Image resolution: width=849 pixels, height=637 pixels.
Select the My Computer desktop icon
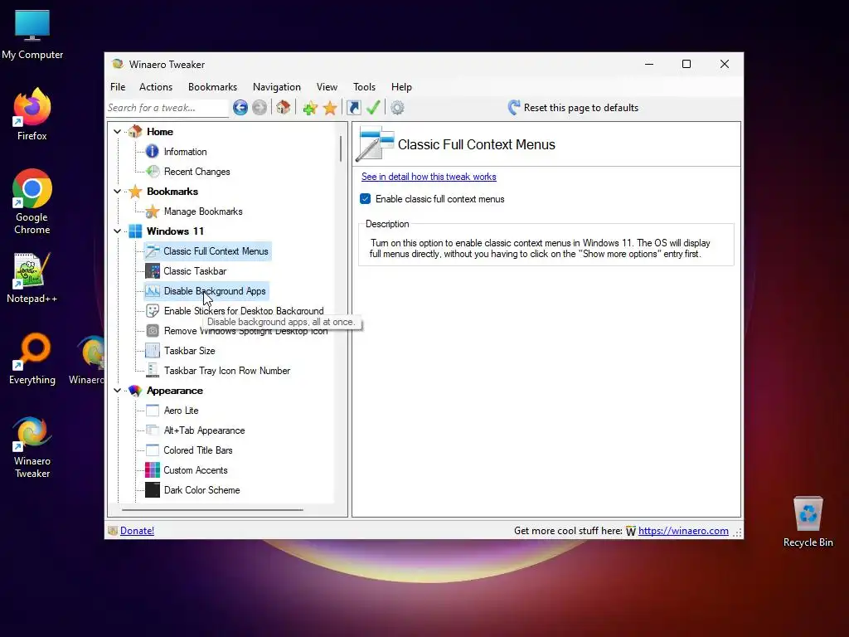pos(32,35)
